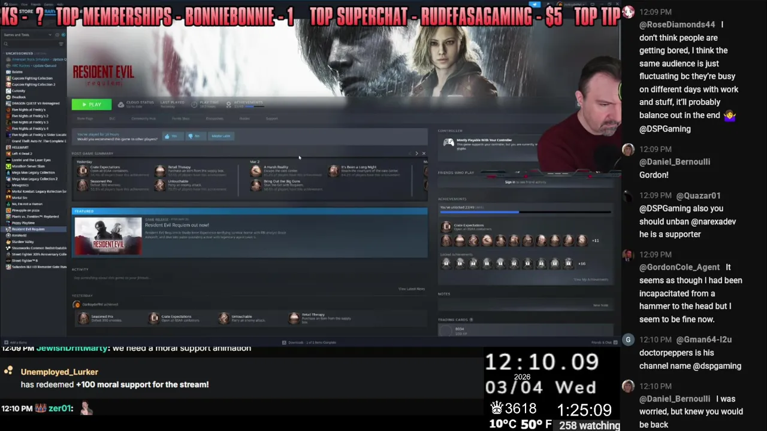Viewport: 767px width, 431px height.
Task: Select Capcom Fighting Collection 2
Action: click(34, 84)
